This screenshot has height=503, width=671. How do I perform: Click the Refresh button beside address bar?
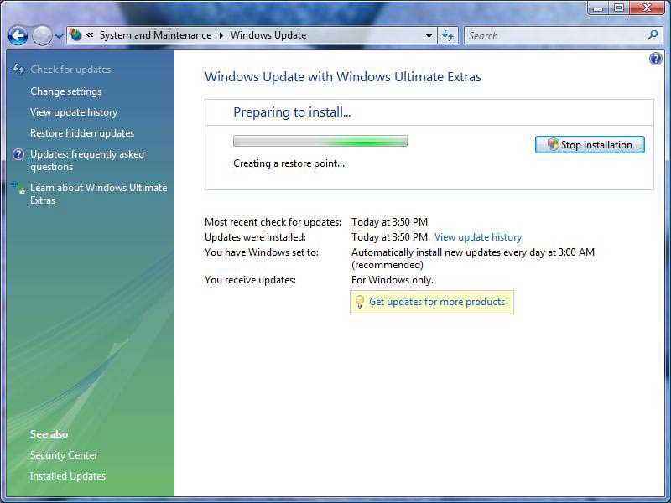448,35
